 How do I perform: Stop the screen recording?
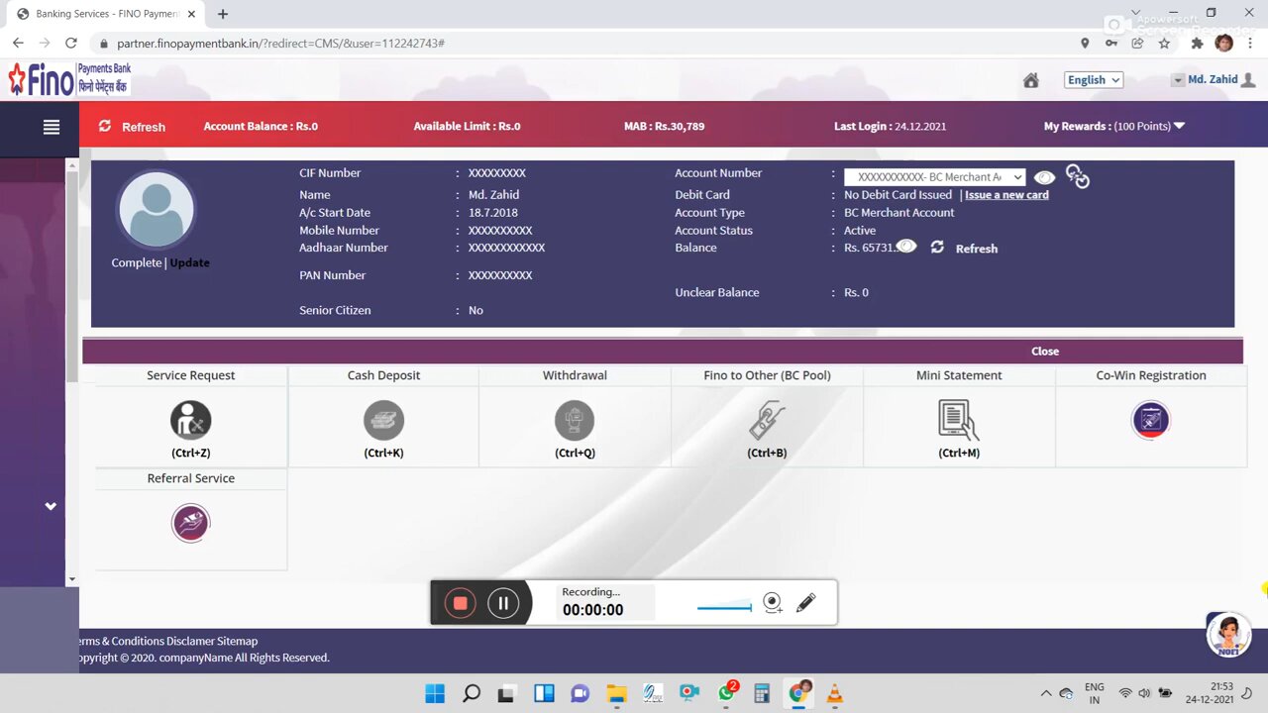460,603
